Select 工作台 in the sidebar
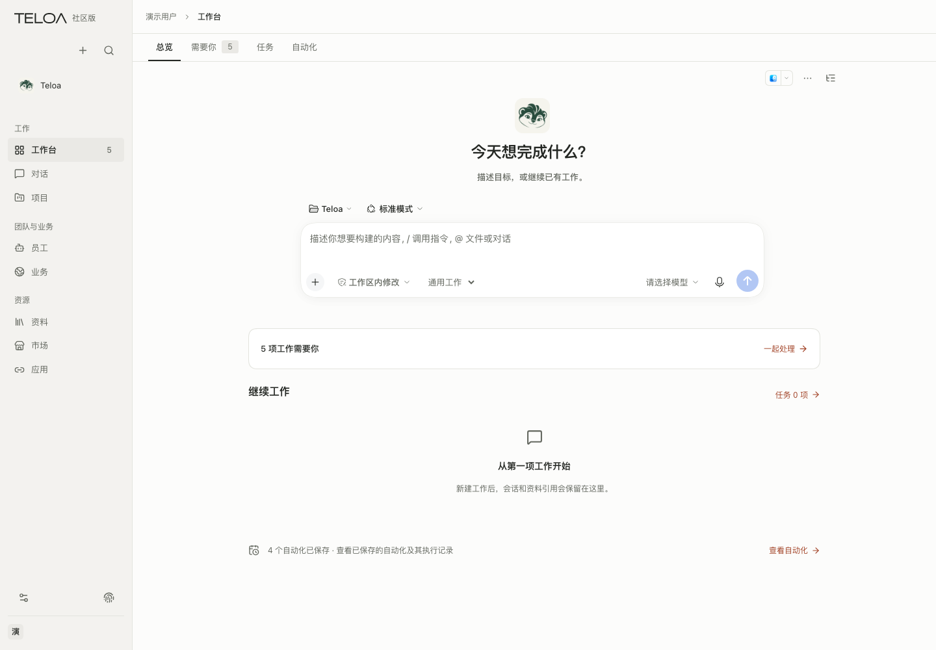936x650 pixels. (66, 150)
